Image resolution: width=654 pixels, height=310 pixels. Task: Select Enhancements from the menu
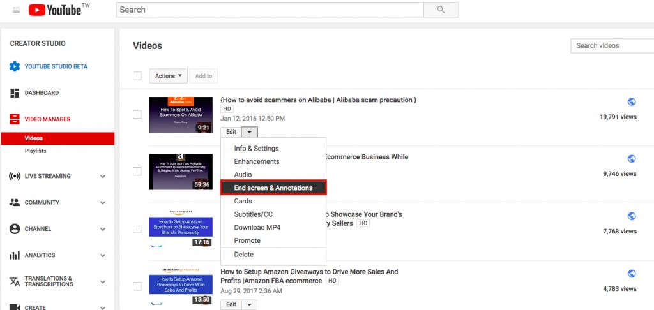pos(273,161)
